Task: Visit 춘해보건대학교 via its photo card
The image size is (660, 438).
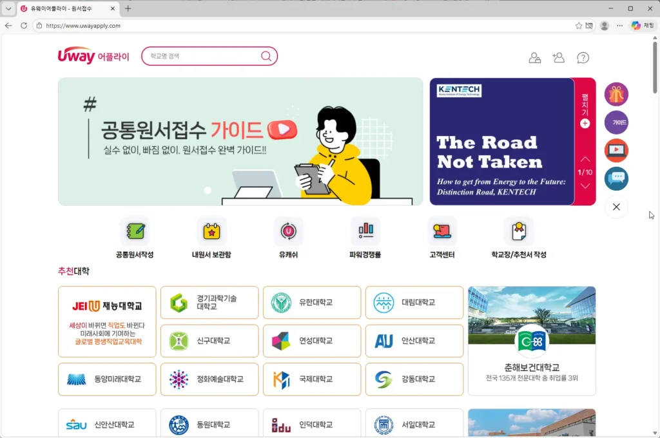Action: click(x=531, y=340)
